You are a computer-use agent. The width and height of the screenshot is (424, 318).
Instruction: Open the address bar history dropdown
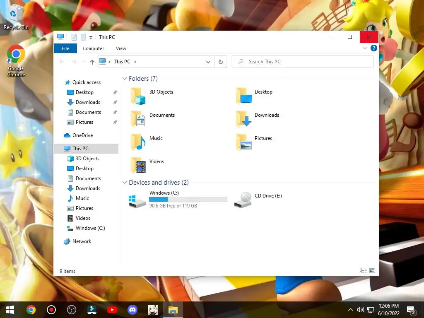click(208, 62)
